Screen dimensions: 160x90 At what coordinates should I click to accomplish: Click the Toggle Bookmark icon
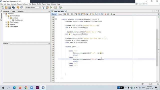tap(96, 14)
